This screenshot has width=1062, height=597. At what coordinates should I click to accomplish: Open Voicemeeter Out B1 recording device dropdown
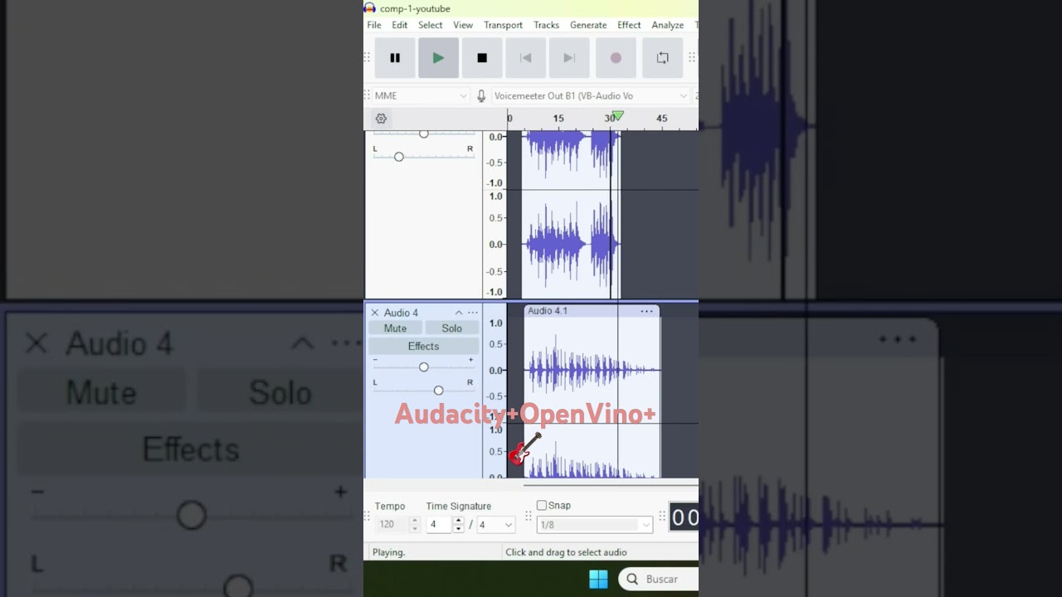point(590,96)
